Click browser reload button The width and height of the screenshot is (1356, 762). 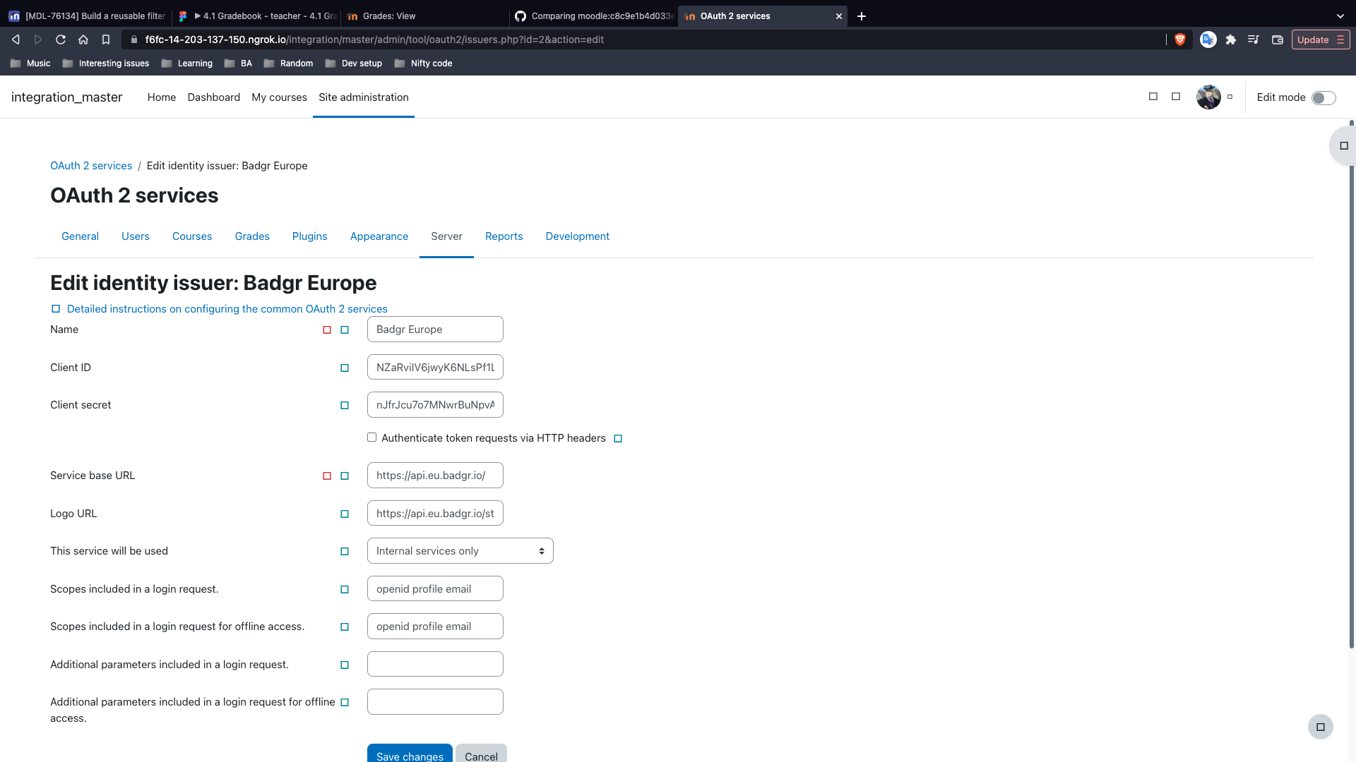(x=61, y=40)
